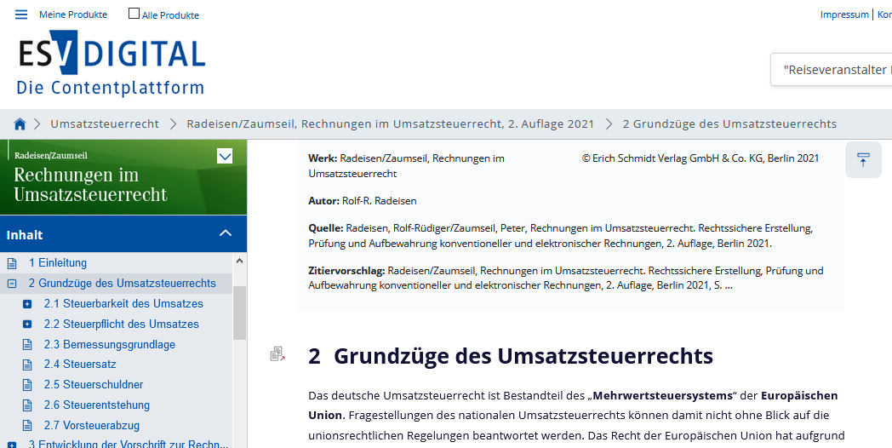Click the scroll-to-top icon button

click(x=863, y=160)
